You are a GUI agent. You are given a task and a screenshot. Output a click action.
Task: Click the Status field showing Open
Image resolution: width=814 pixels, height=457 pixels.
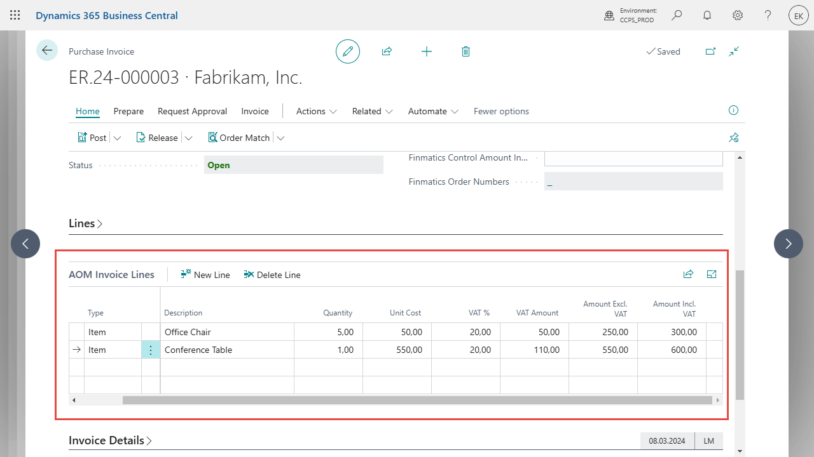point(294,165)
